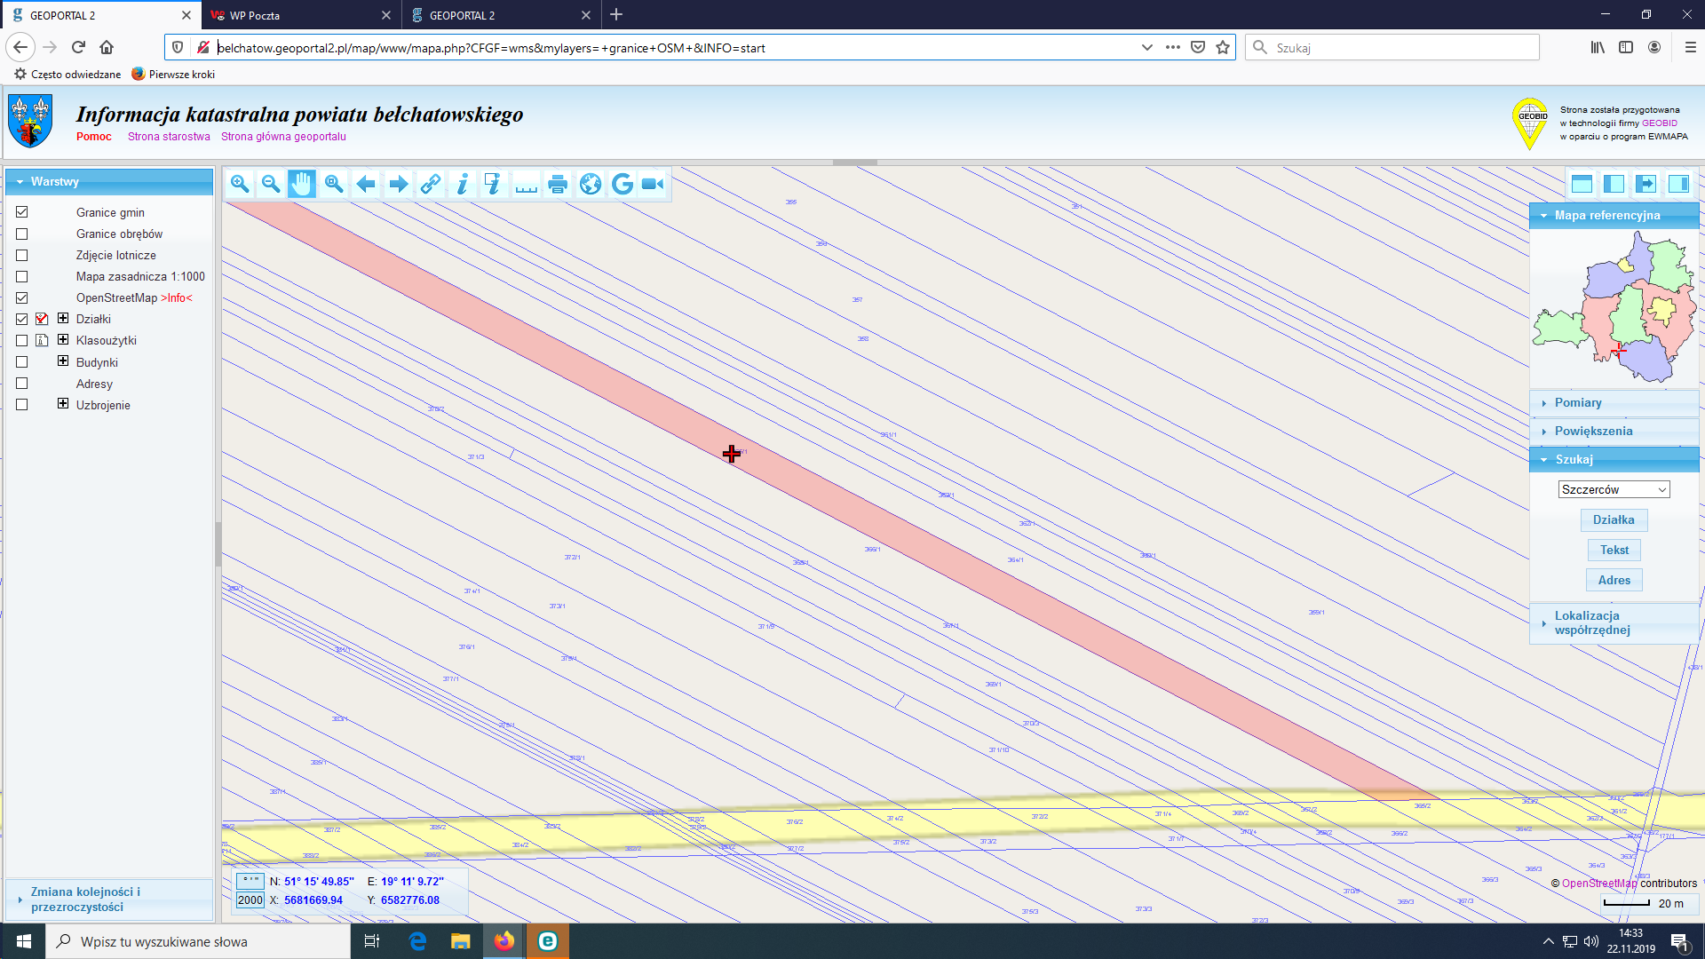Click the Google G map icon
Viewport: 1705px width, 959px height.
[x=623, y=184]
